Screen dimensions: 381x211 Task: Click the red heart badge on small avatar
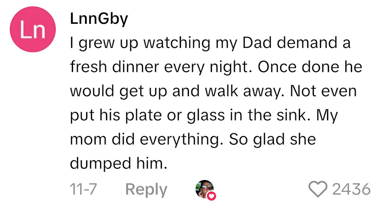pyautogui.click(x=212, y=196)
